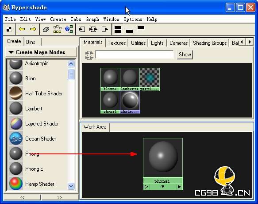258x204 pixels.
Task: Collapse the Create Maya Nodes section
Action: 11,52
